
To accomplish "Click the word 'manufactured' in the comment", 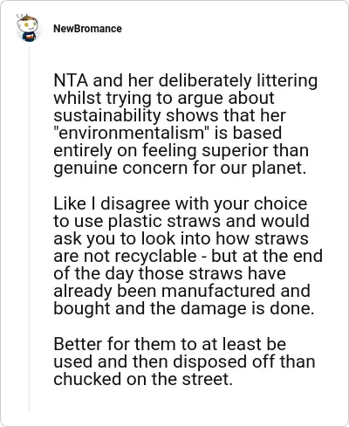I will pyautogui.click(x=218, y=291).
